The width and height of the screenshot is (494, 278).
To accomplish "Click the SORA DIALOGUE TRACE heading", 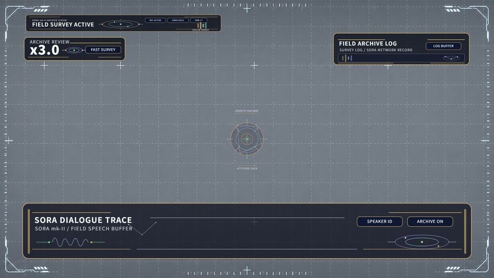I will [83, 220].
